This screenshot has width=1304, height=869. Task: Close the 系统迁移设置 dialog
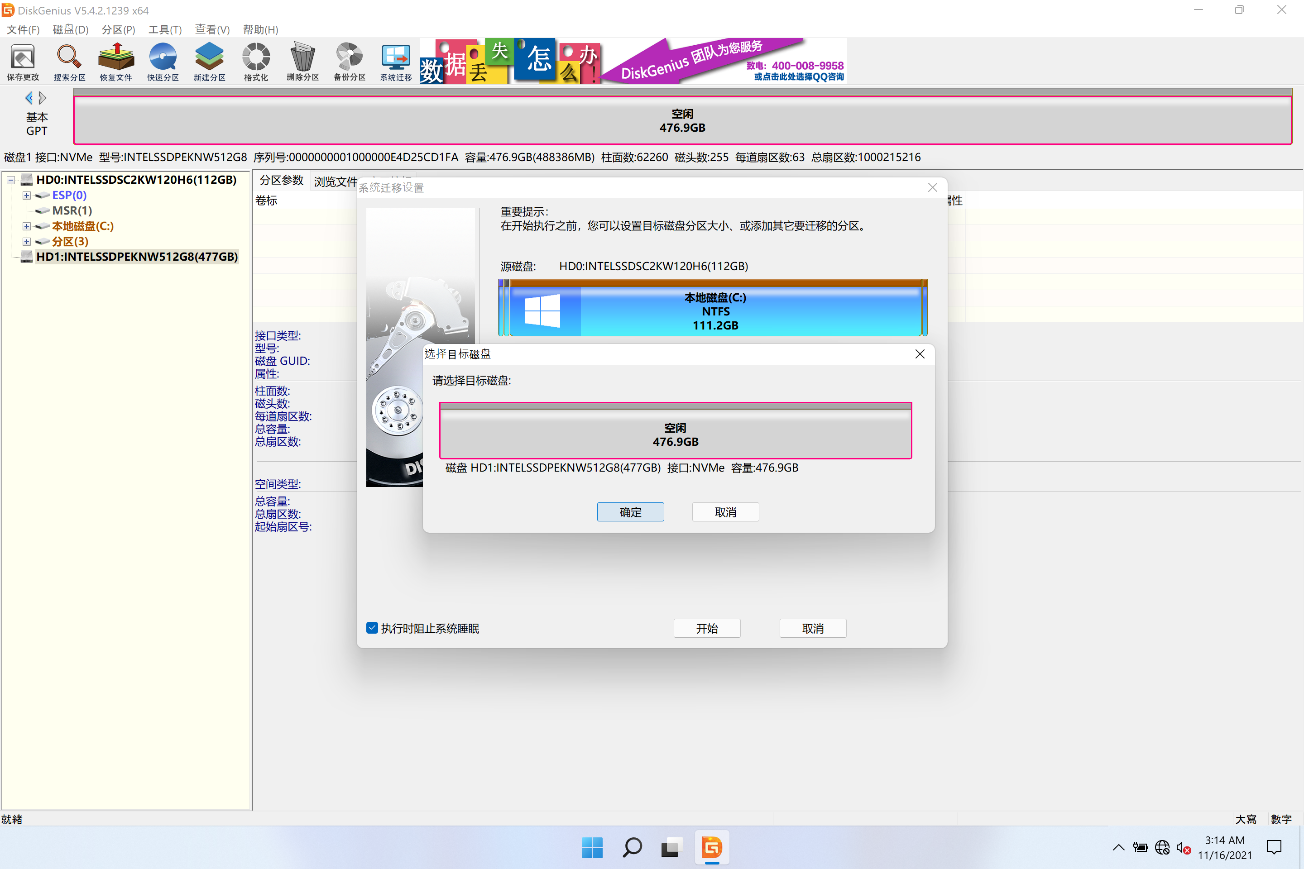pyautogui.click(x=933, y=188)
